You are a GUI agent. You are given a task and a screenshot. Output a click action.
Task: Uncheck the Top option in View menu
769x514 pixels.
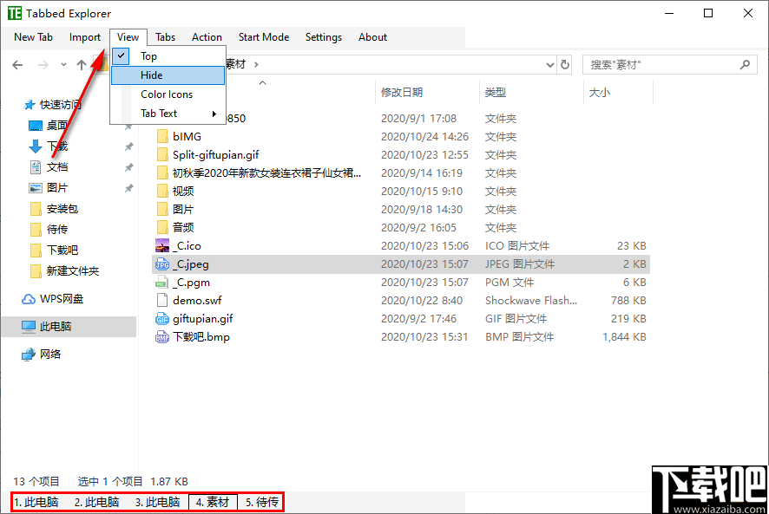pyautogui.click(x=148, y=55)
